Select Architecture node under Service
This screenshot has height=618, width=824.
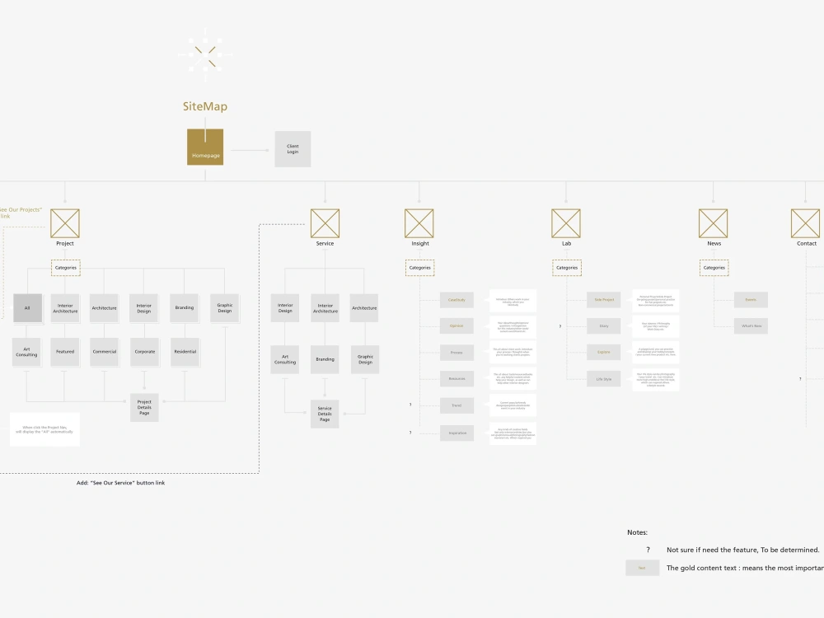(364, 308)
